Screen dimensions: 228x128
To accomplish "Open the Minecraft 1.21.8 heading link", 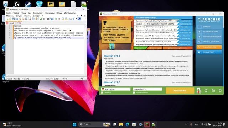I will pos(112,56).
